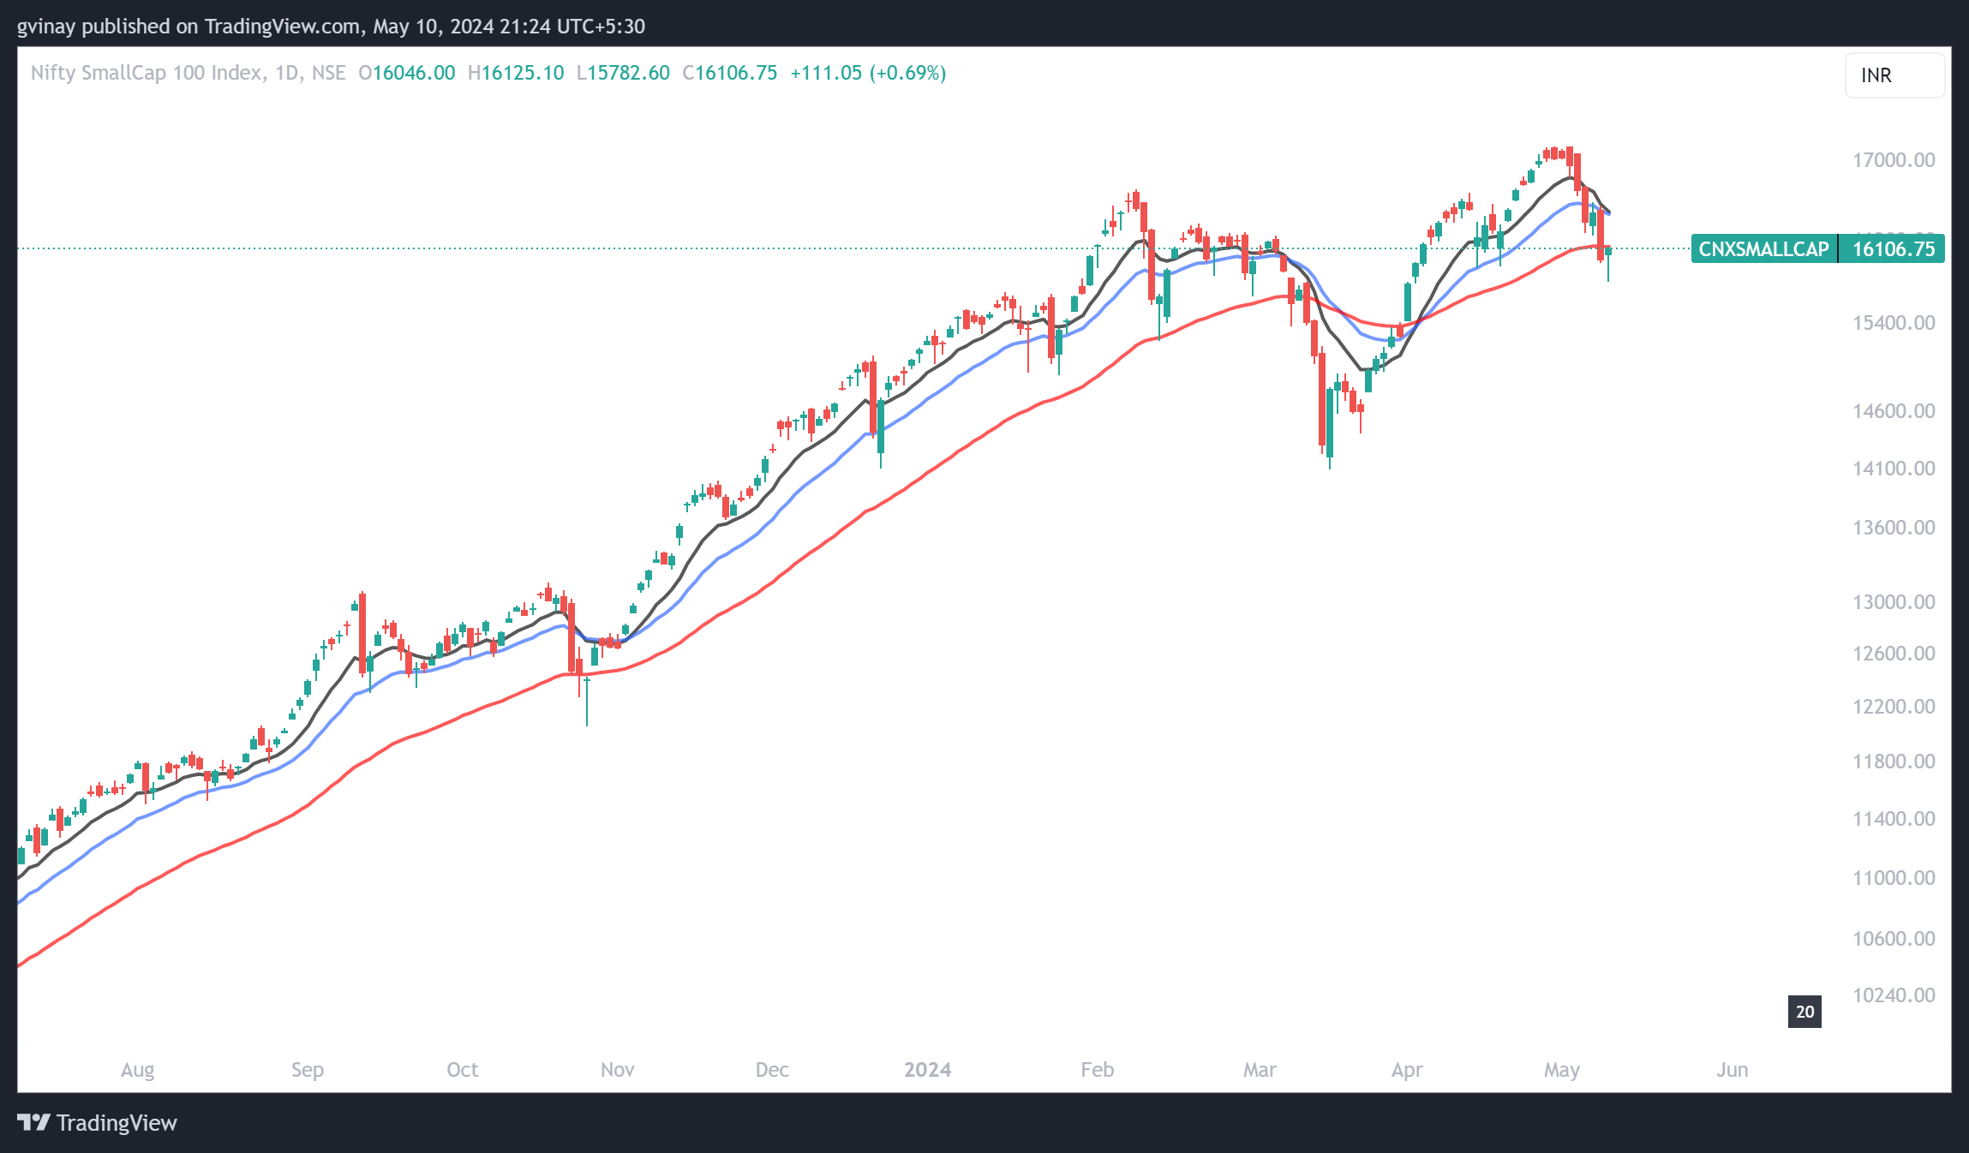
Task: Click the Jun label on time axis
Action: [x=1732, y=1070]
